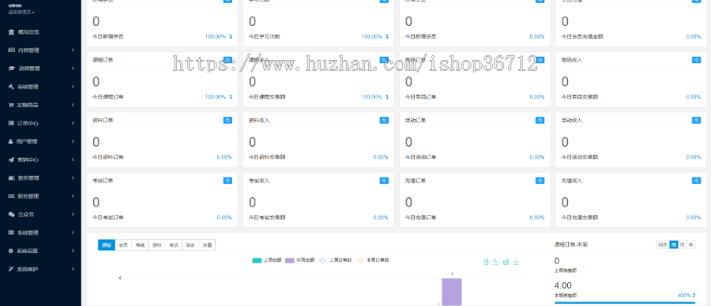
Task: Download chart as image icon
Action: pos(516,262)
